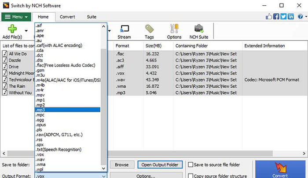Click the Browse button
The height and width of the screenshot is (178, 308).
122,165
